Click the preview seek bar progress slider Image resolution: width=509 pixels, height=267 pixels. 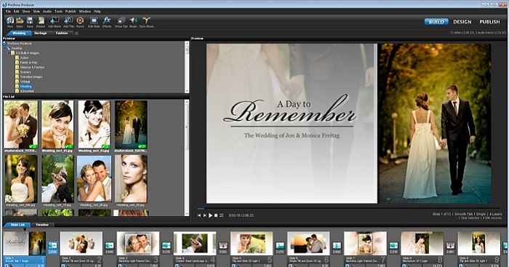349,209
